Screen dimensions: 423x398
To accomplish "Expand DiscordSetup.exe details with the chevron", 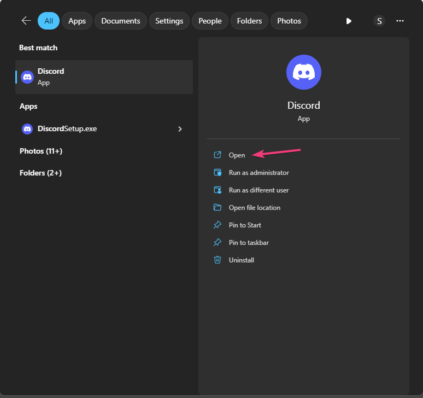I will [180, 129].
